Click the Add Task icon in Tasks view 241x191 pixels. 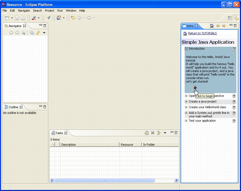146,133
